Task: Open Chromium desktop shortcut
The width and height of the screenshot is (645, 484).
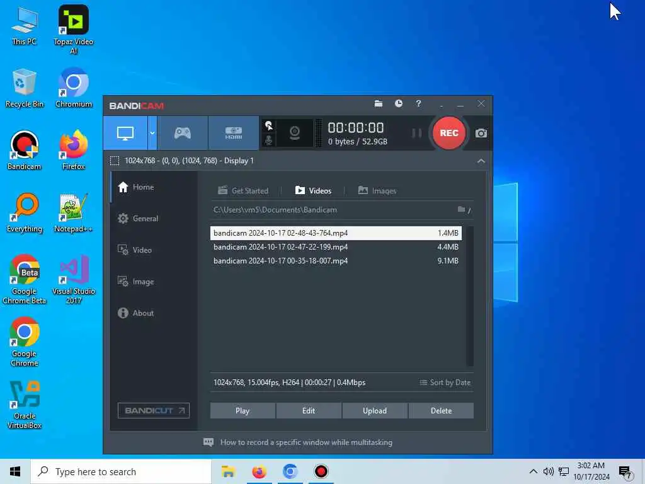Action: 74,88
